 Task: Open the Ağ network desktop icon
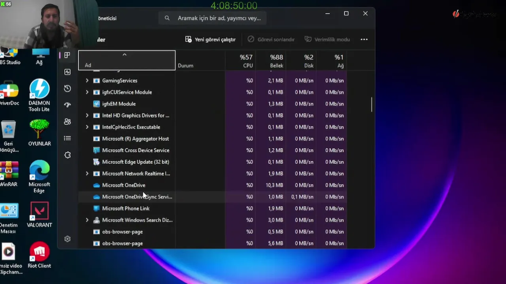coord(40,57)
